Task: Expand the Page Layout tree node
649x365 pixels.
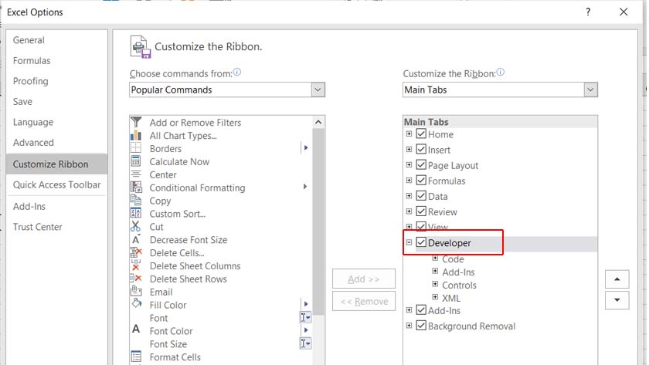Action: coord(409,165)
